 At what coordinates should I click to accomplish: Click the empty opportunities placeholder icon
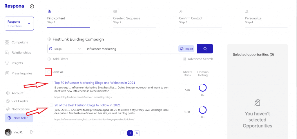pyautogui.click(x=258, y=103)
